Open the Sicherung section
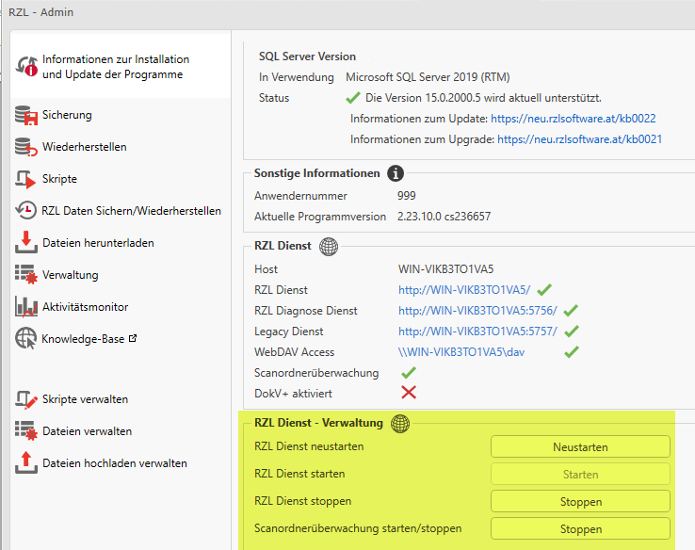 coord(67,115)
